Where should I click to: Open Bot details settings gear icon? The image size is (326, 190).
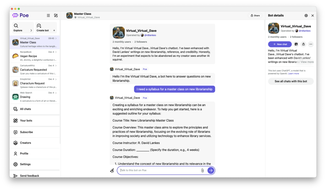[306, 16]
